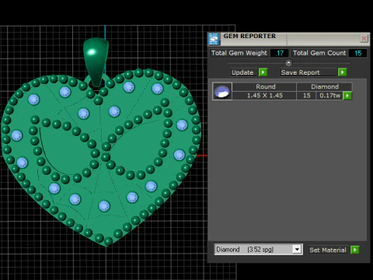
Task: Open the Diamond (3.52 spg) material dropdown
Action: [x=258, y=250]
